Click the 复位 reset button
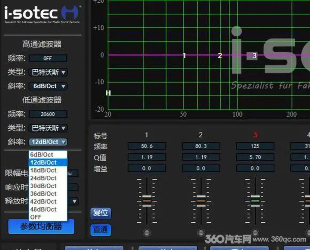The height and width of the screenshot is (250, 310). tap(101, 213)
